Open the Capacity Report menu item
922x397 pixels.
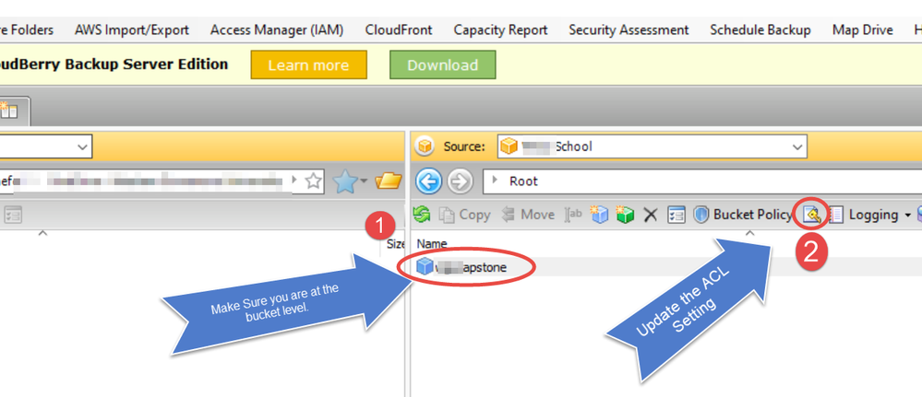[x=500, y=30]
